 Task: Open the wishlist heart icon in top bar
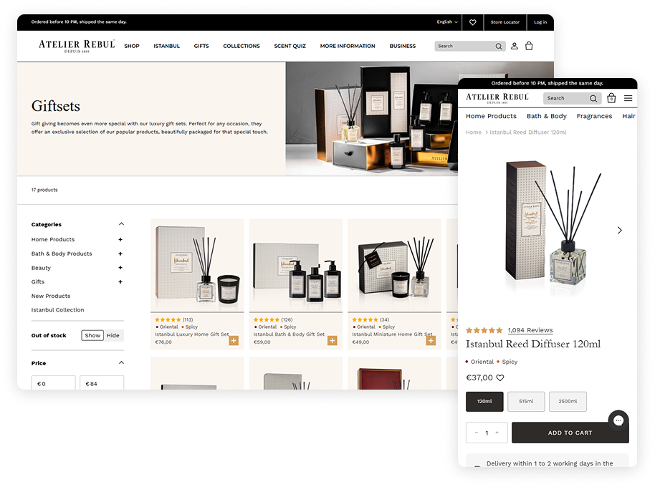(472, 22)
